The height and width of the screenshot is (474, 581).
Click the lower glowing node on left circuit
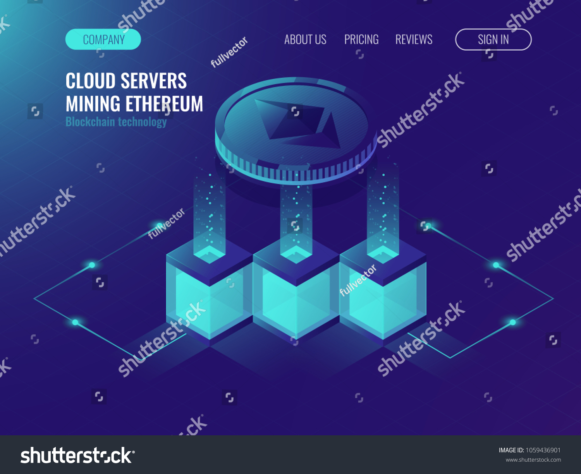tap(75, 322)
